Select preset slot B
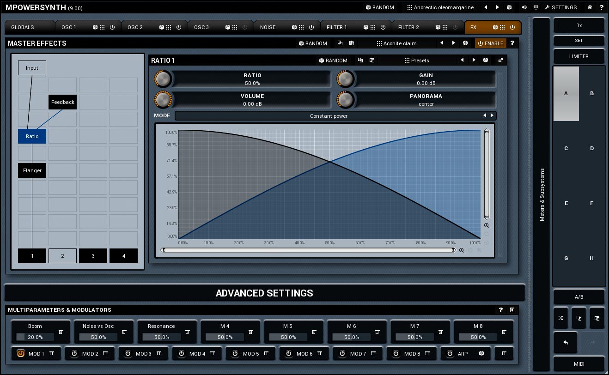609x375 pixels. point(592,93)
